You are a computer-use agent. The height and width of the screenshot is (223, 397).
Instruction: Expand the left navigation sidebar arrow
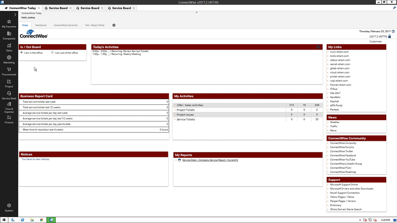tap(15, 15)
